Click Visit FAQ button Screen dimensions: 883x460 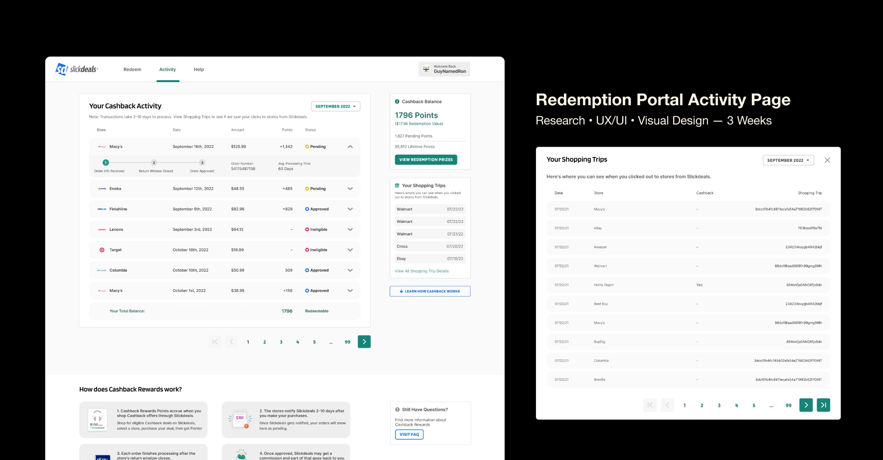click(x=409, y=434)
